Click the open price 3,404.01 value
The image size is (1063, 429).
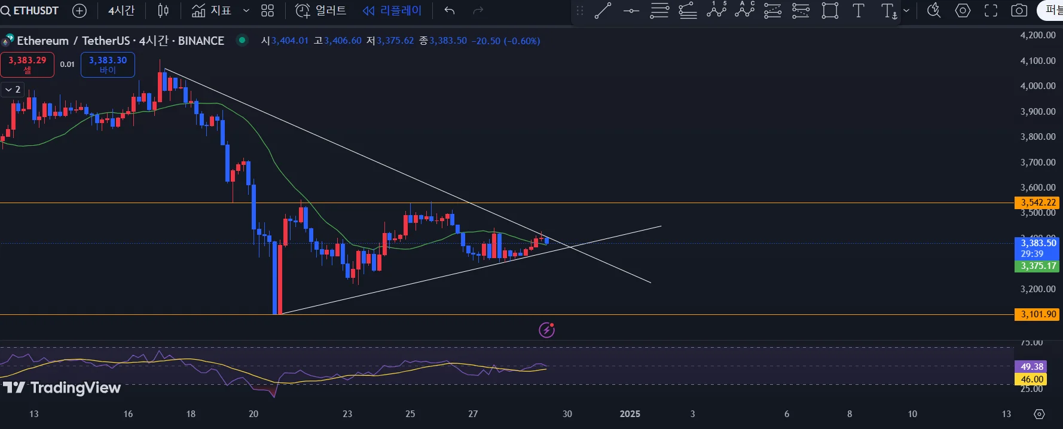[x=289, y=41]
